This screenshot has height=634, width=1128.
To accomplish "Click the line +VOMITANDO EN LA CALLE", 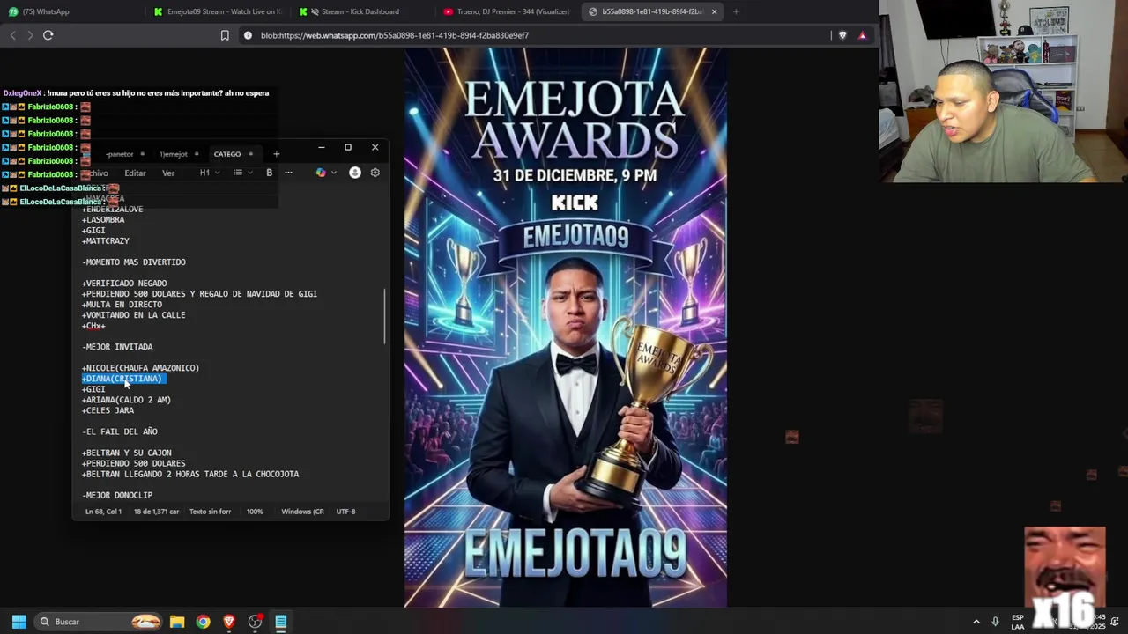I will click(134, 315).
